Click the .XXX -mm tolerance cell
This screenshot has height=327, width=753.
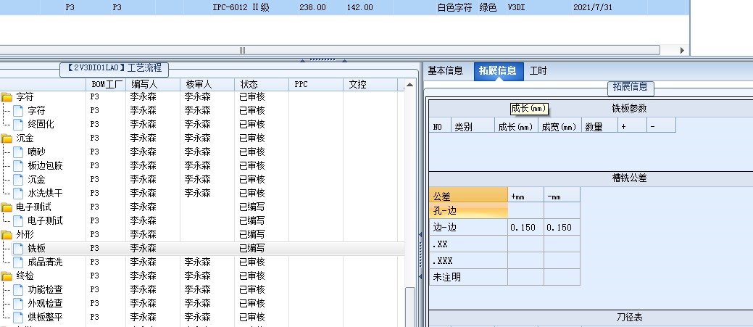[562, 260]
